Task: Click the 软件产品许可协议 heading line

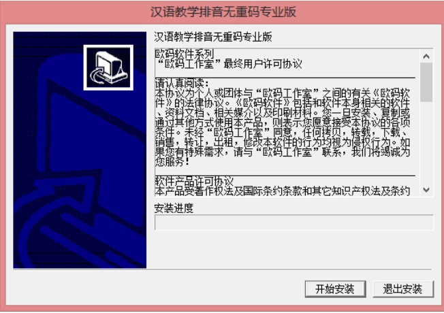Action: pyautogui.click(x=194, y=181)
